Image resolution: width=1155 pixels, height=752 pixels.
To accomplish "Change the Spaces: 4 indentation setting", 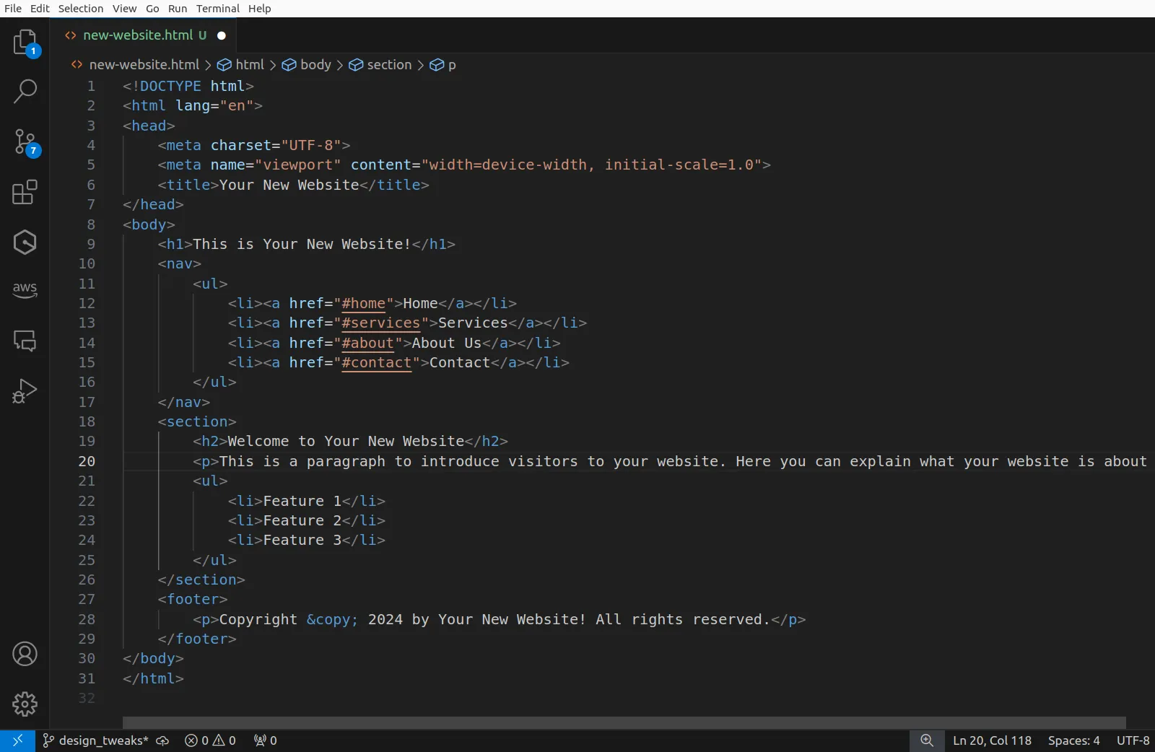I will [x=1073, y=740].
